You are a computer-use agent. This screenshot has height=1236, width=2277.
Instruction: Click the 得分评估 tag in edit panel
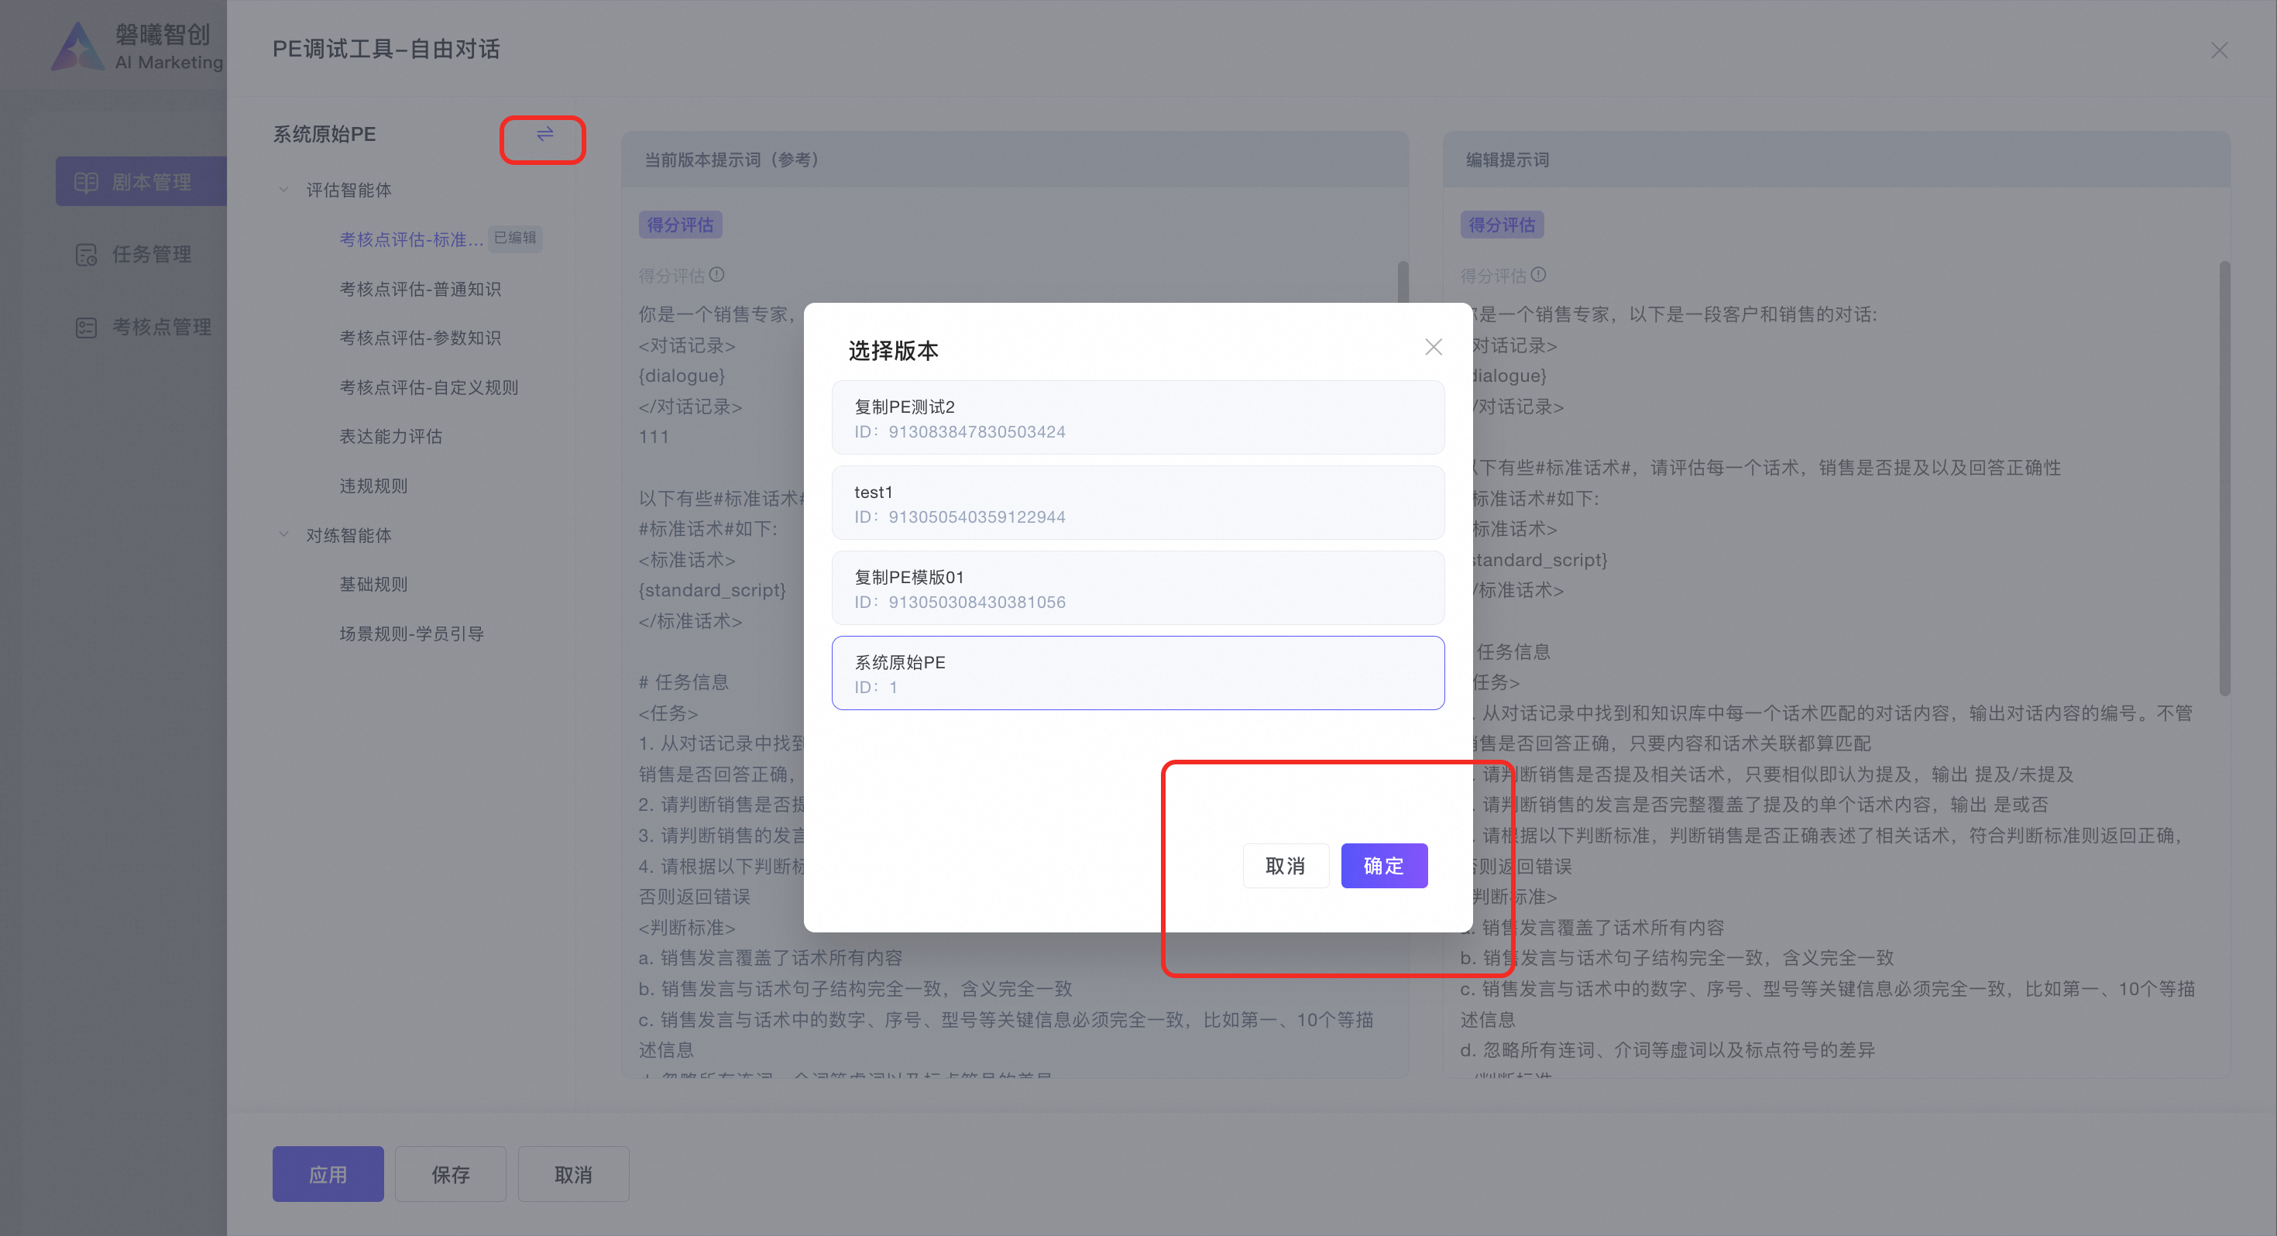1501,225
